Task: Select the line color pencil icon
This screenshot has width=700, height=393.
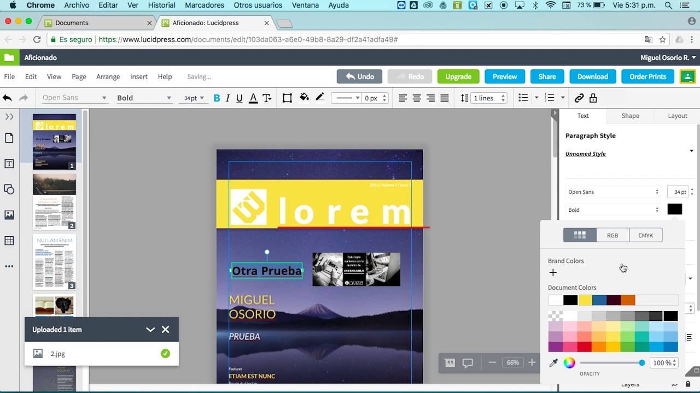Action: (320, 98)
